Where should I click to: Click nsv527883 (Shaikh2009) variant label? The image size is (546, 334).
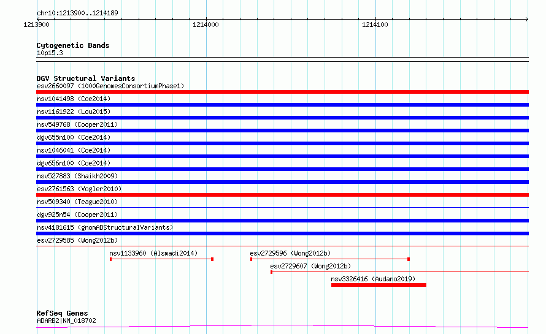77,176
